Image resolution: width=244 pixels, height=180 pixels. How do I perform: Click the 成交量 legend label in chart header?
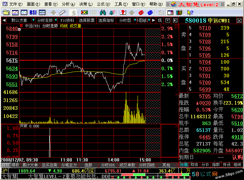75,26
